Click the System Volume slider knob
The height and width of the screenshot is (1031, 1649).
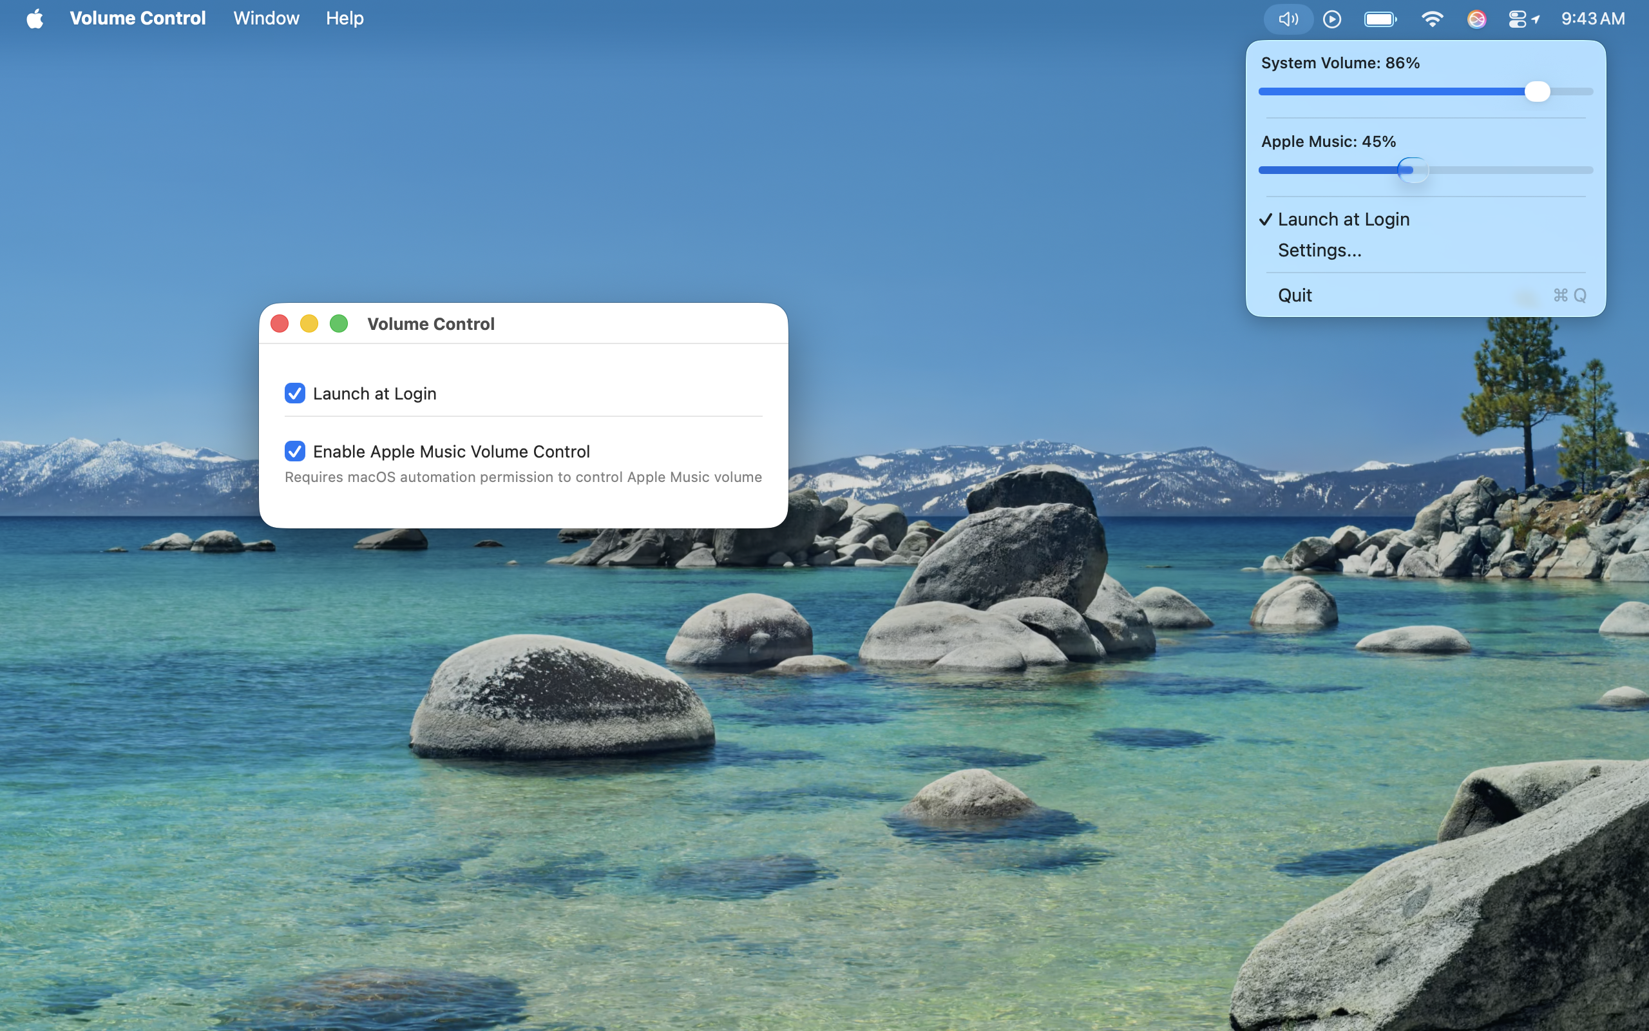coord(1538,92)
